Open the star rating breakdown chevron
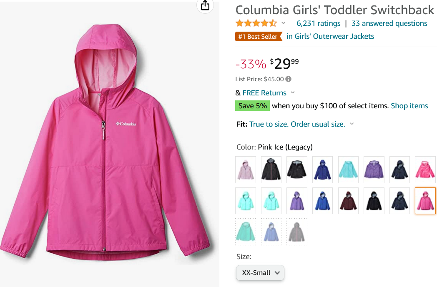 click(284, 23)
